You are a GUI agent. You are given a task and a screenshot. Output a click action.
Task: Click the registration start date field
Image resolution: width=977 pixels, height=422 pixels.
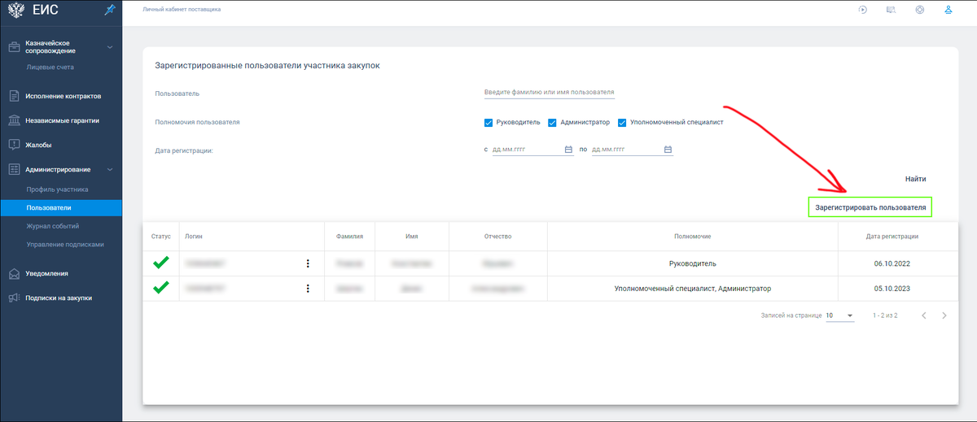(x=533, y=150)
